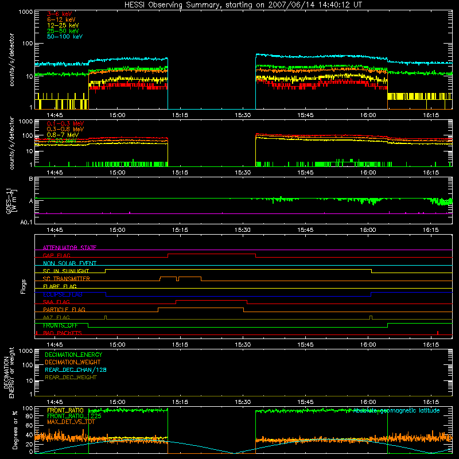
Task: Click the 25-50 keV legend label
Action: [x=63, y=31]
